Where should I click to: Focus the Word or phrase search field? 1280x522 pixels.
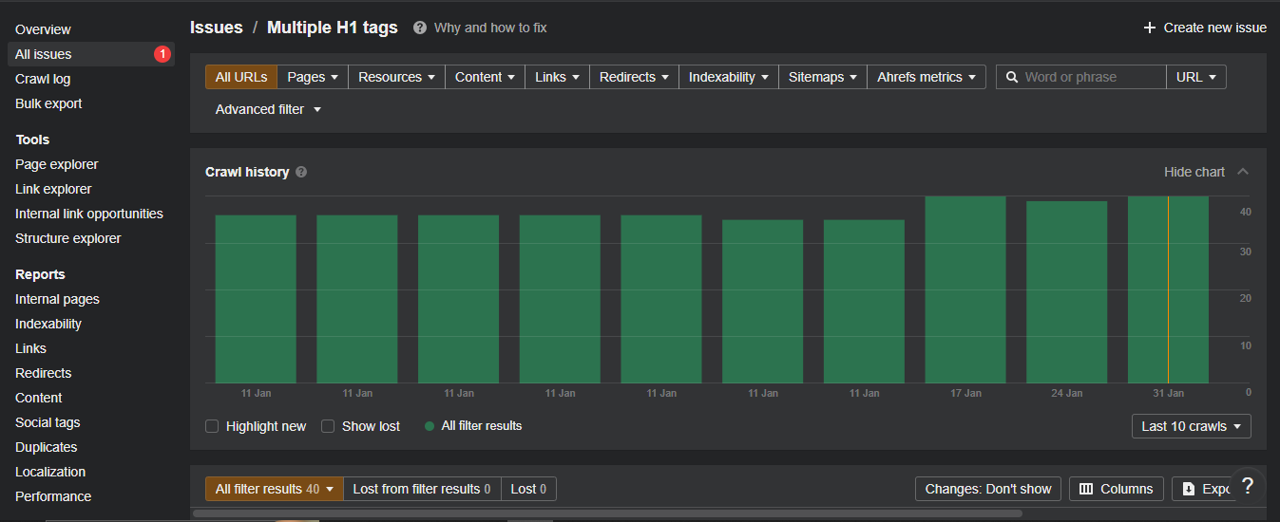coord(1094,77)
